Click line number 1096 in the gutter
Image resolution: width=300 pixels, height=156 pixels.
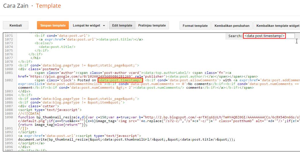9,147
